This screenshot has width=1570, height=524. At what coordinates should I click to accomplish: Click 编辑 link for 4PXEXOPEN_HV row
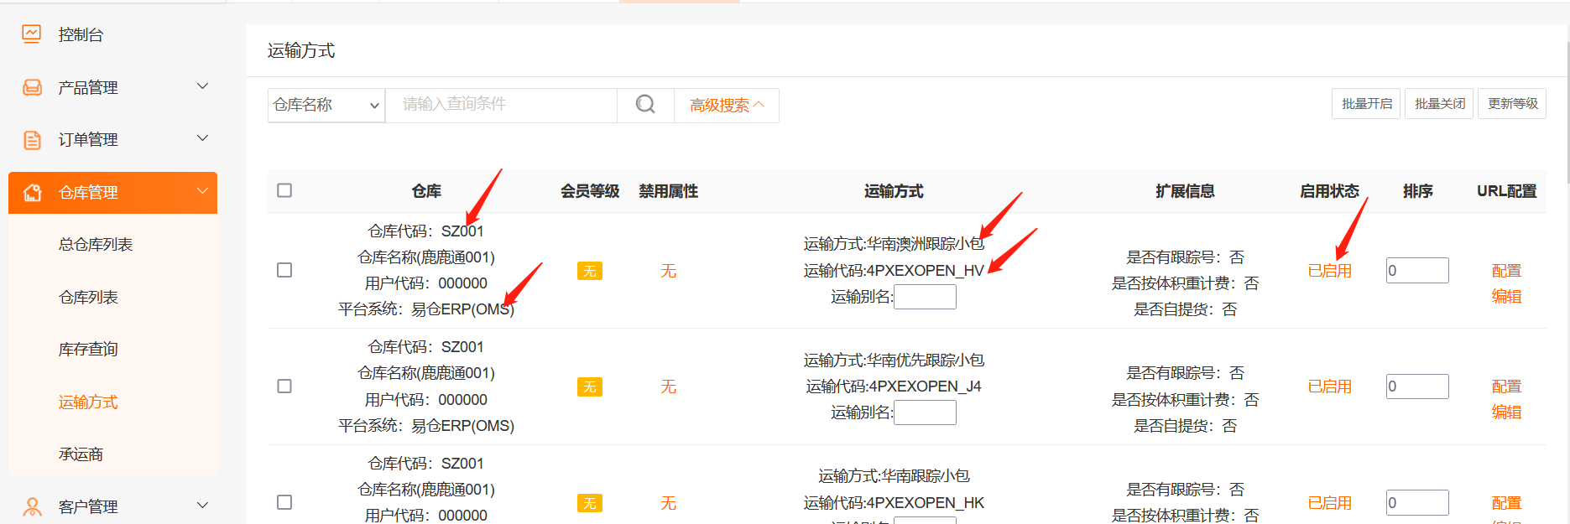click(x=1506, y=296)
